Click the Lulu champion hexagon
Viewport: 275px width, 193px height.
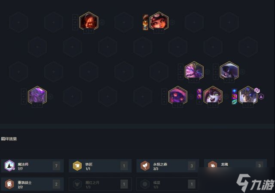click(213, 96)
